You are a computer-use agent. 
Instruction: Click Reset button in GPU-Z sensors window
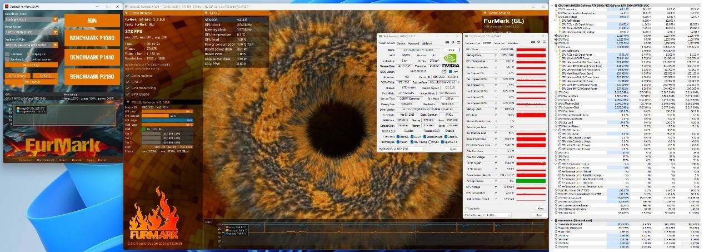540,209
